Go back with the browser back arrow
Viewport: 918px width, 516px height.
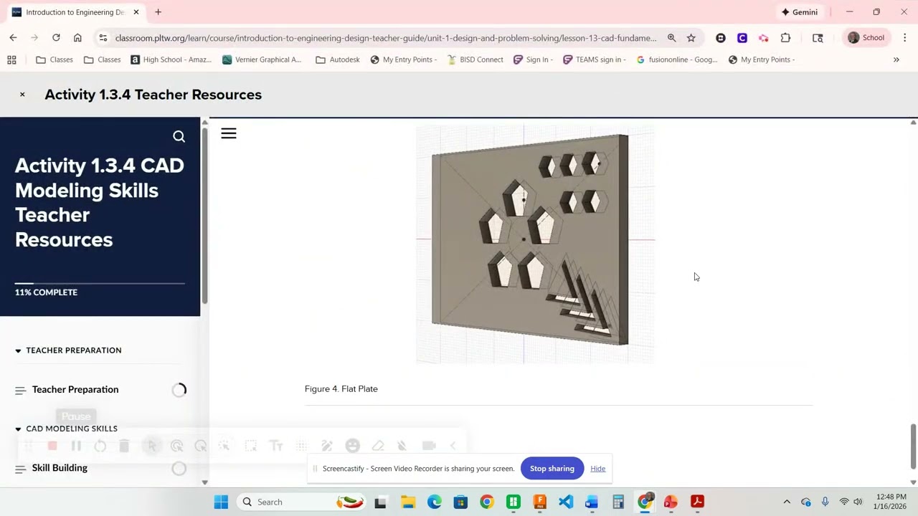click(13, 38)
